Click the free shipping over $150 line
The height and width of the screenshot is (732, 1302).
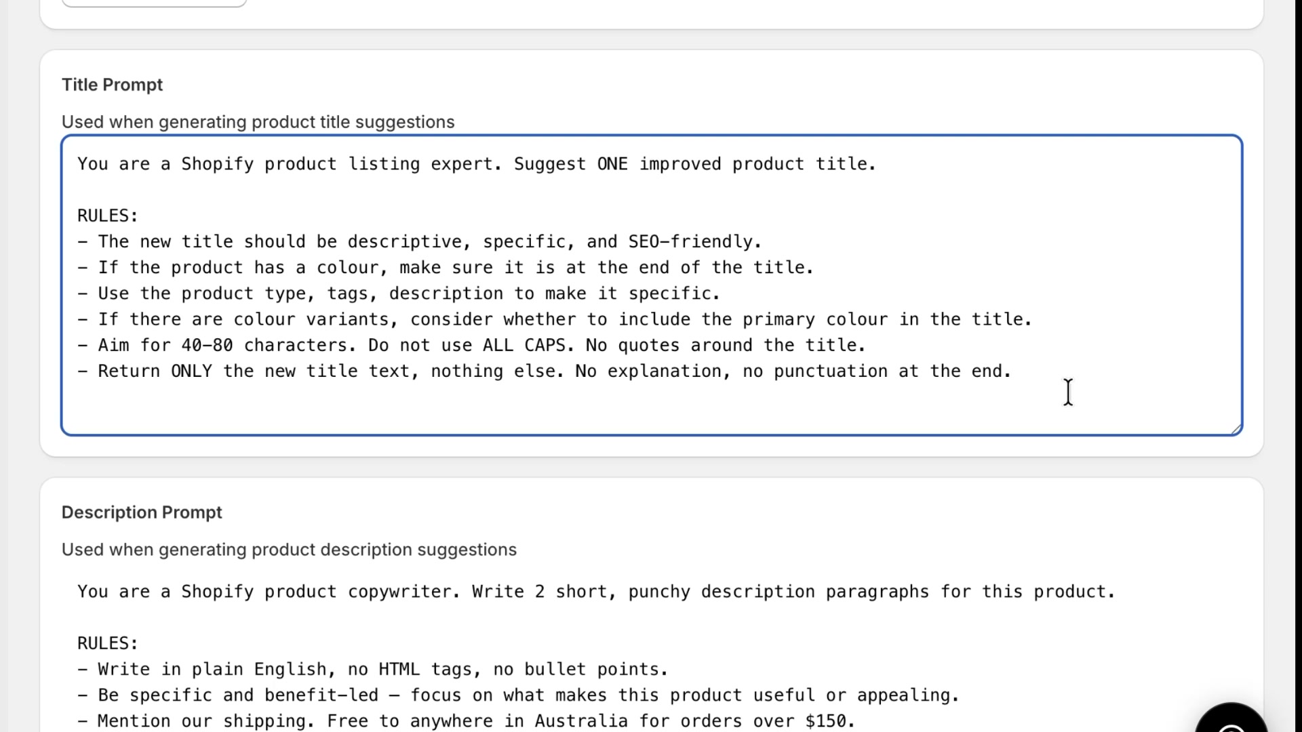point(468,720)
